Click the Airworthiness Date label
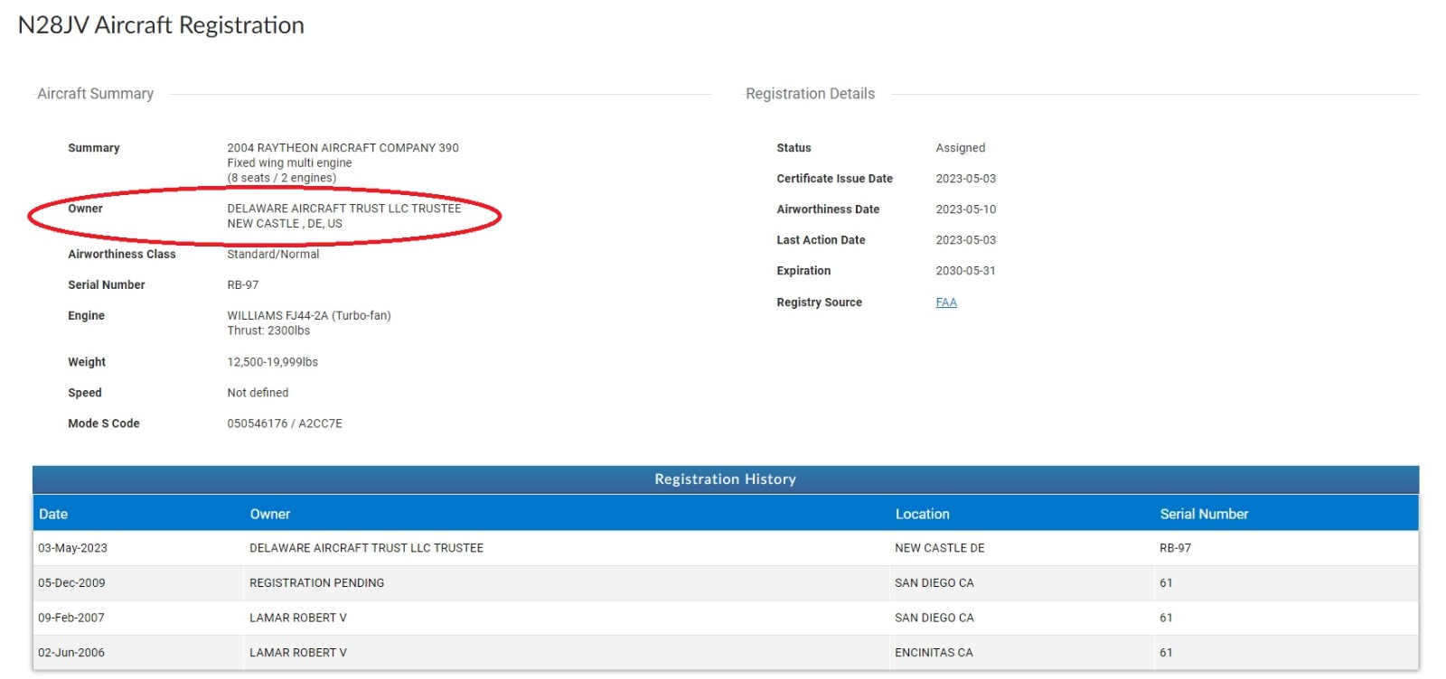The image size is (1446, 679). (x=828, y=209)
